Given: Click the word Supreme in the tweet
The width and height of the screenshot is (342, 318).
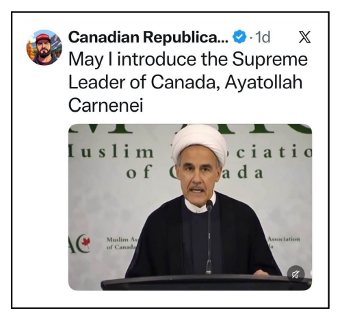Looking at the screenshot, I should pos(270,60).
